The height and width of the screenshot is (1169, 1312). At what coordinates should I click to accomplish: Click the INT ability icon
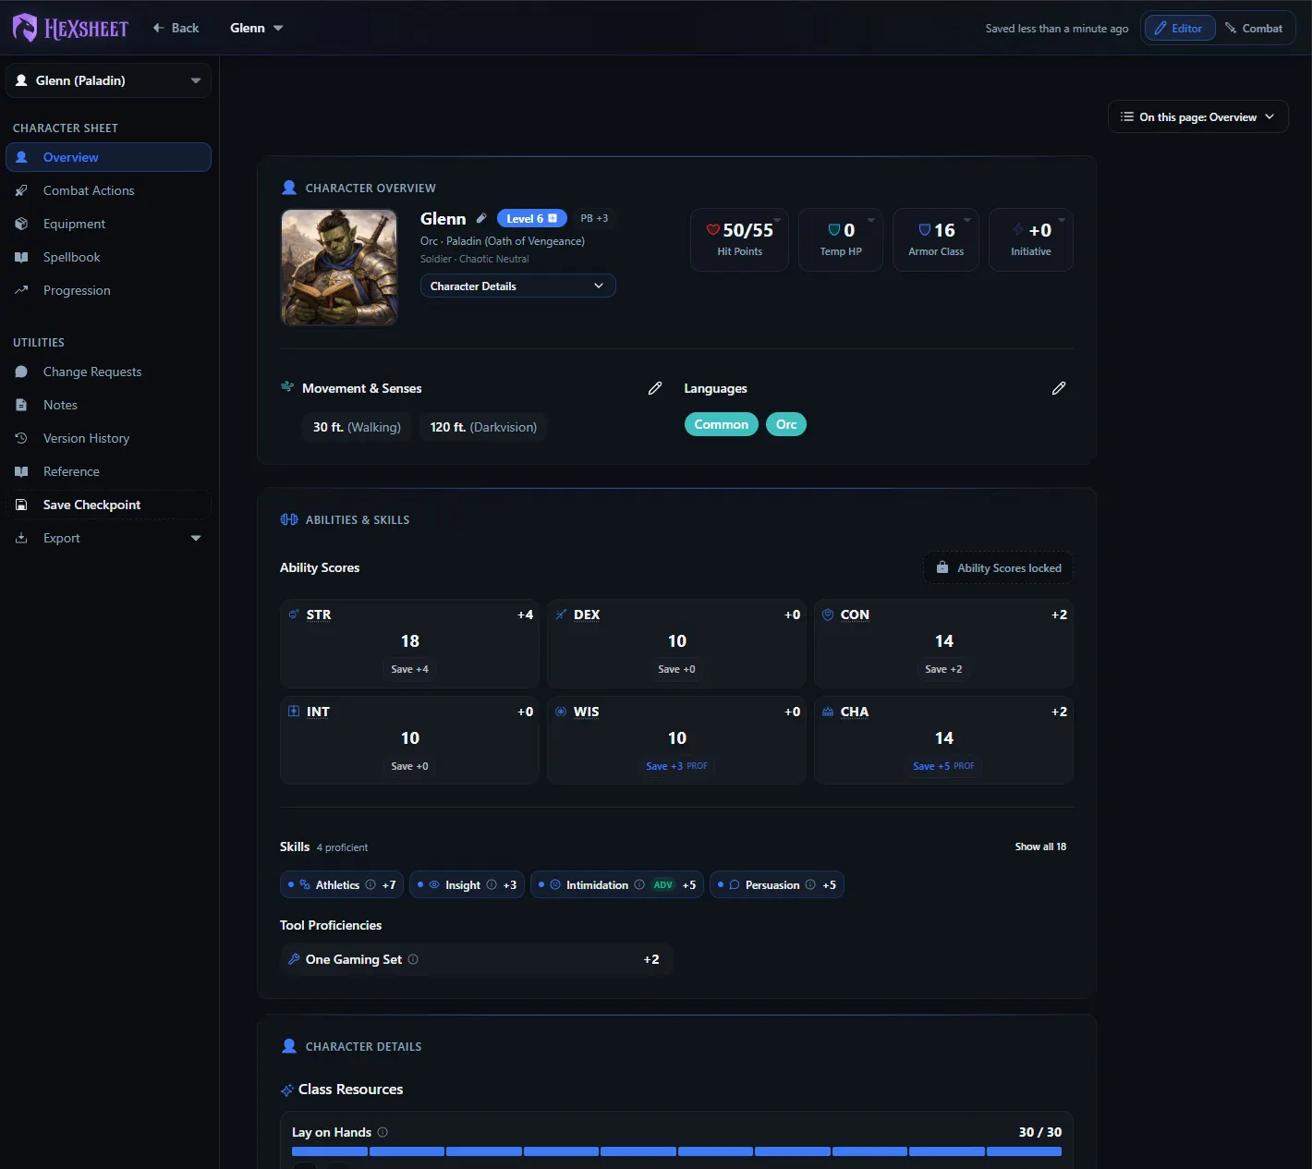point(294,712)
